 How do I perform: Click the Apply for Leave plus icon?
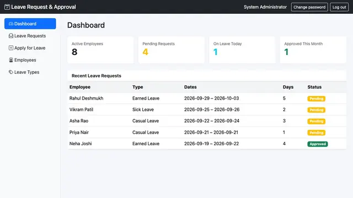pyautogui.click(x=11, y=48)
